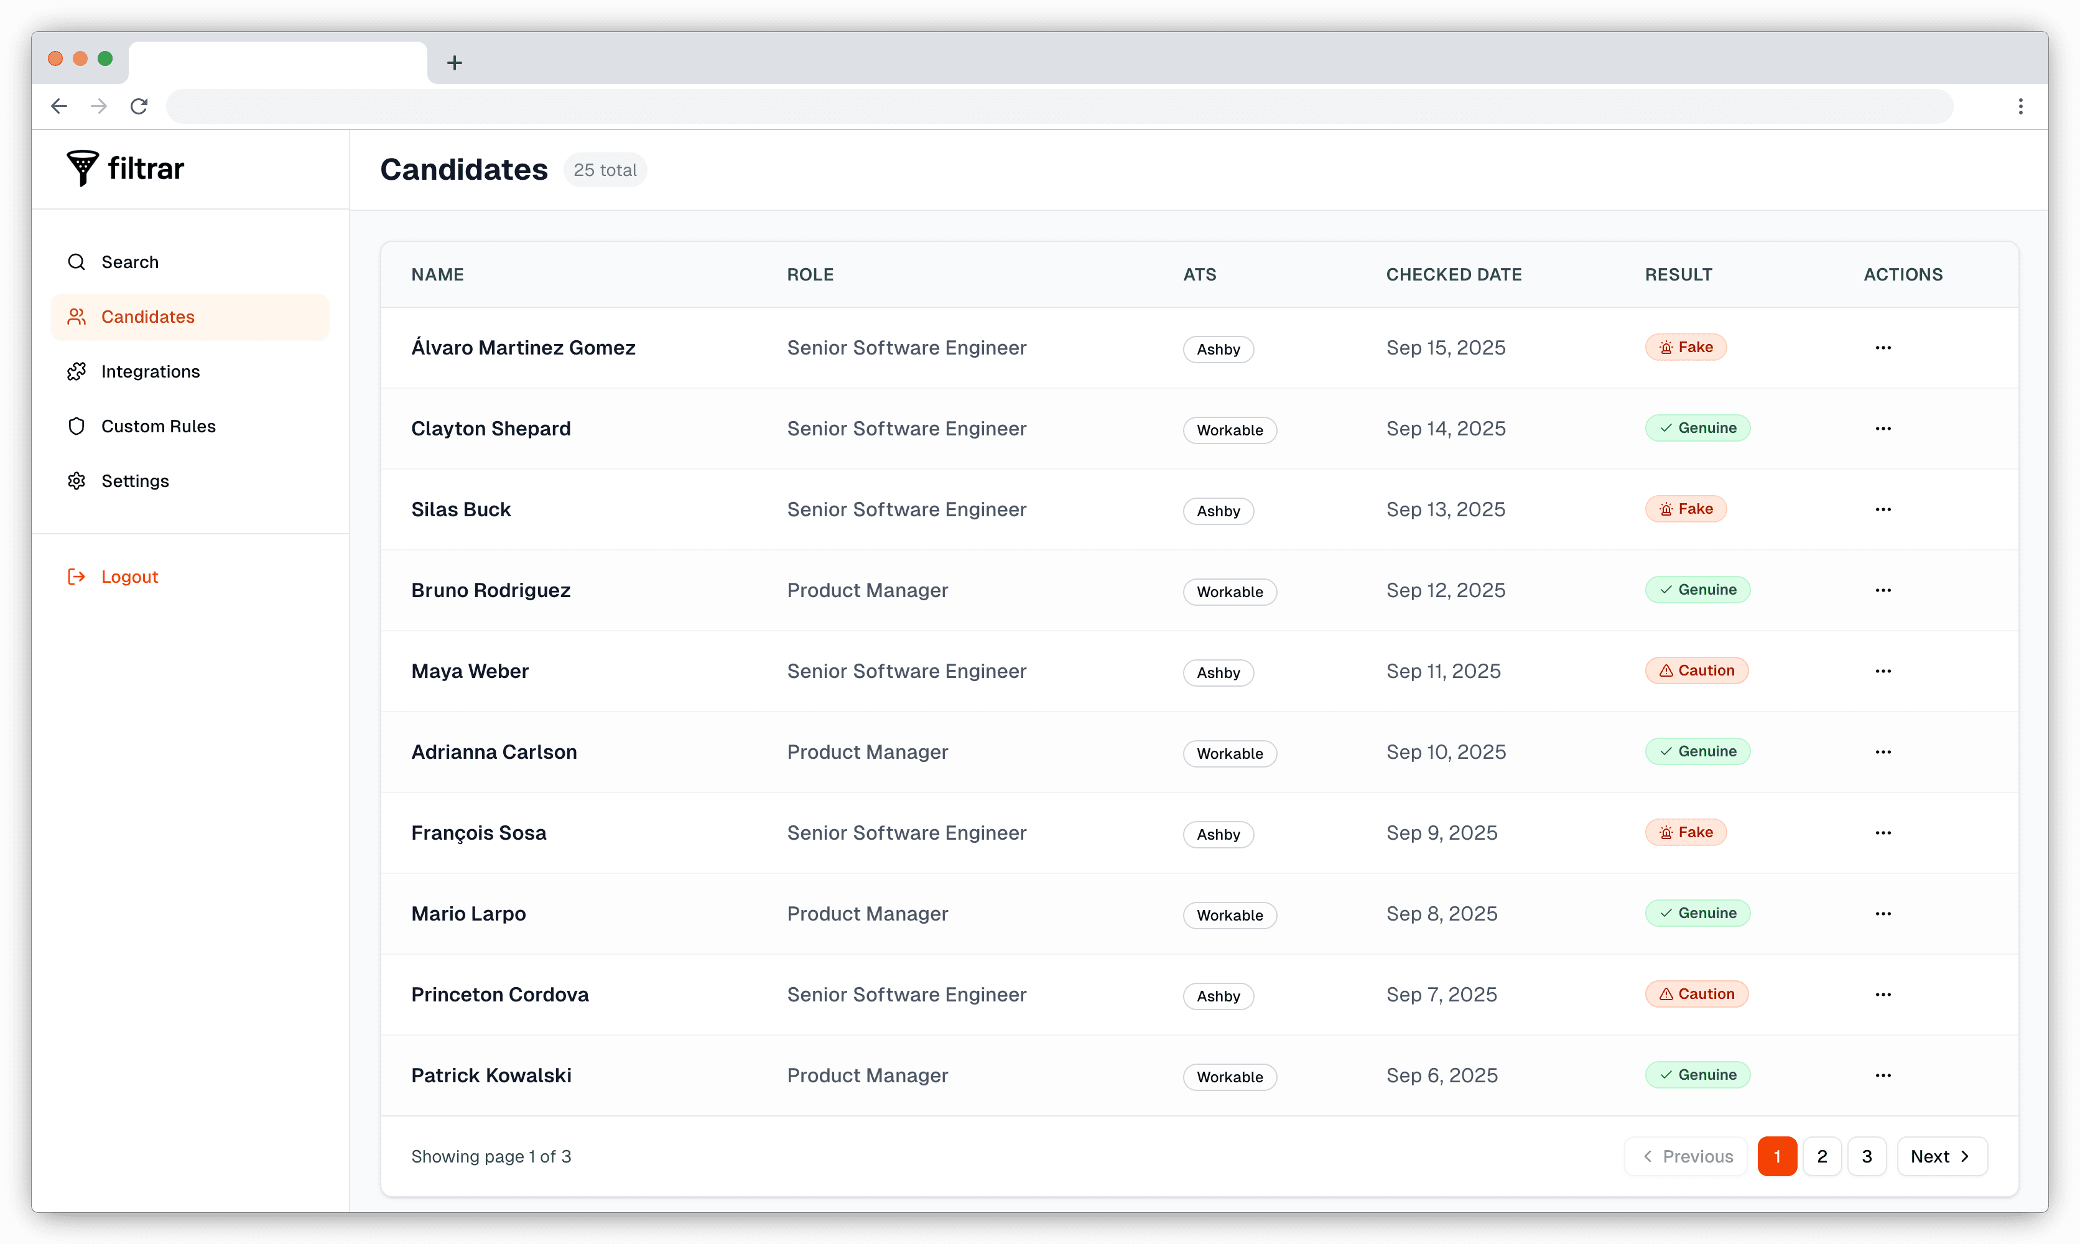Go back in browser history
Viewport: 2080px width, 1244px height.
58,106
